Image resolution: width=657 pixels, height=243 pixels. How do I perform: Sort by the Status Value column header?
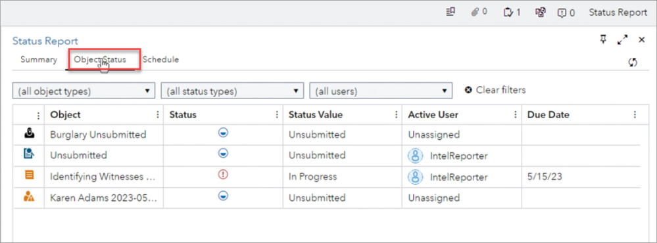pyautogui.click(x=316, y=114)
